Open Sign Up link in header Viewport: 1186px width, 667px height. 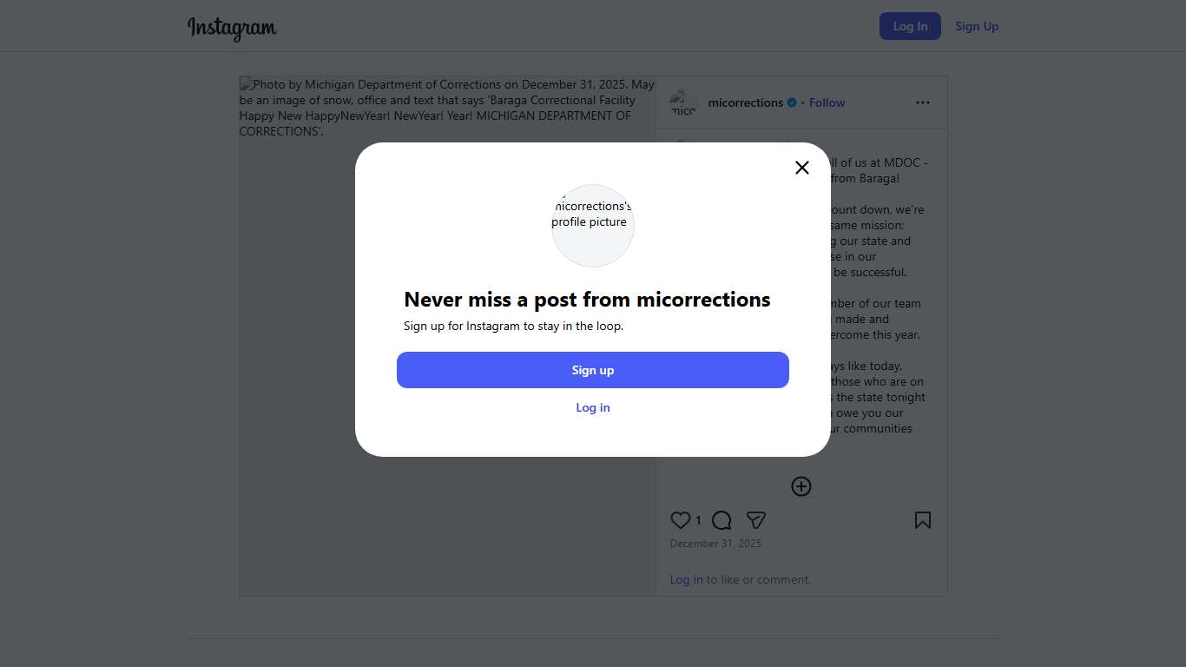coord(977,26)
